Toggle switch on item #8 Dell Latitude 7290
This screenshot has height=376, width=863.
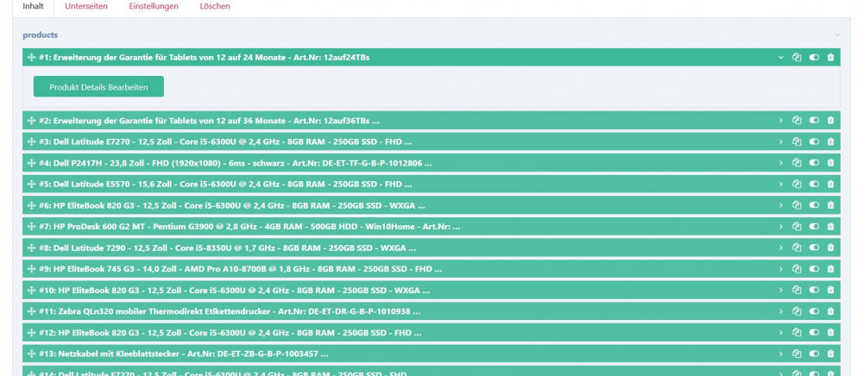click(814, 248)
